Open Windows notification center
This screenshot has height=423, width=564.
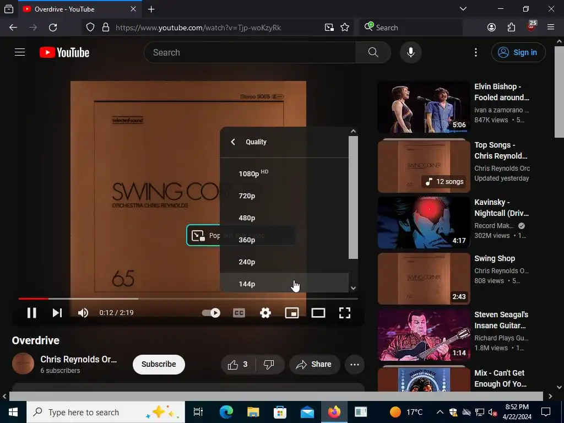(x=546, y=412)
